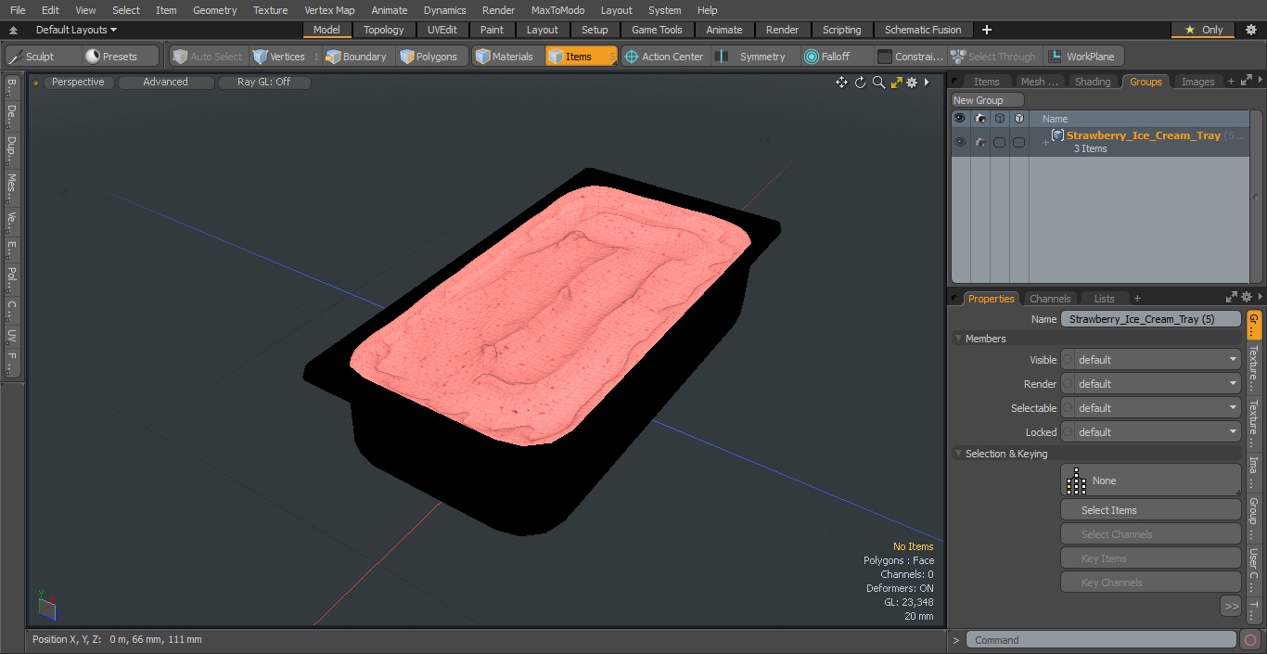Click the eye column header in Groups
Image resolution: width=1267 pixels, height=654 pixels.
click(960, 119)
